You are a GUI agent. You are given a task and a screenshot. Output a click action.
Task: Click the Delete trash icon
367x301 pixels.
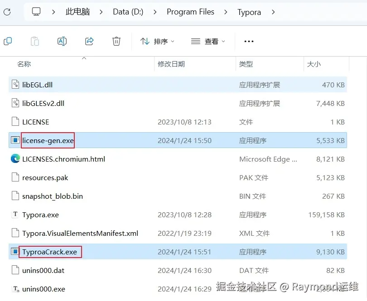[x=116, y=41]
